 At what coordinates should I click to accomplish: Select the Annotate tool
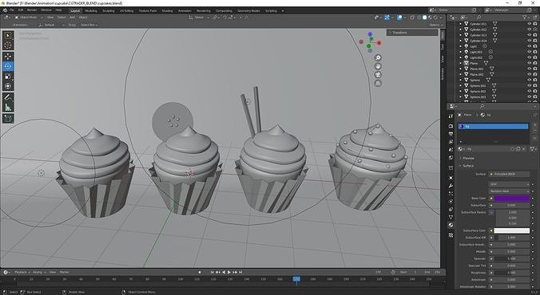8,97
